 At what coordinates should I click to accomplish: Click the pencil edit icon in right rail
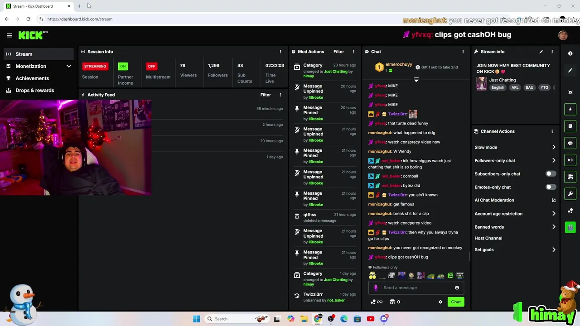[570, 70]
